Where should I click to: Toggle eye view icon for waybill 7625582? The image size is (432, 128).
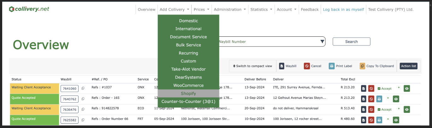(396, 120)
